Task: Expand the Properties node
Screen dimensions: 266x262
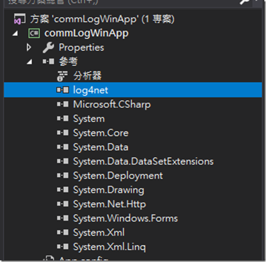Action: click(x=29, y=47)
